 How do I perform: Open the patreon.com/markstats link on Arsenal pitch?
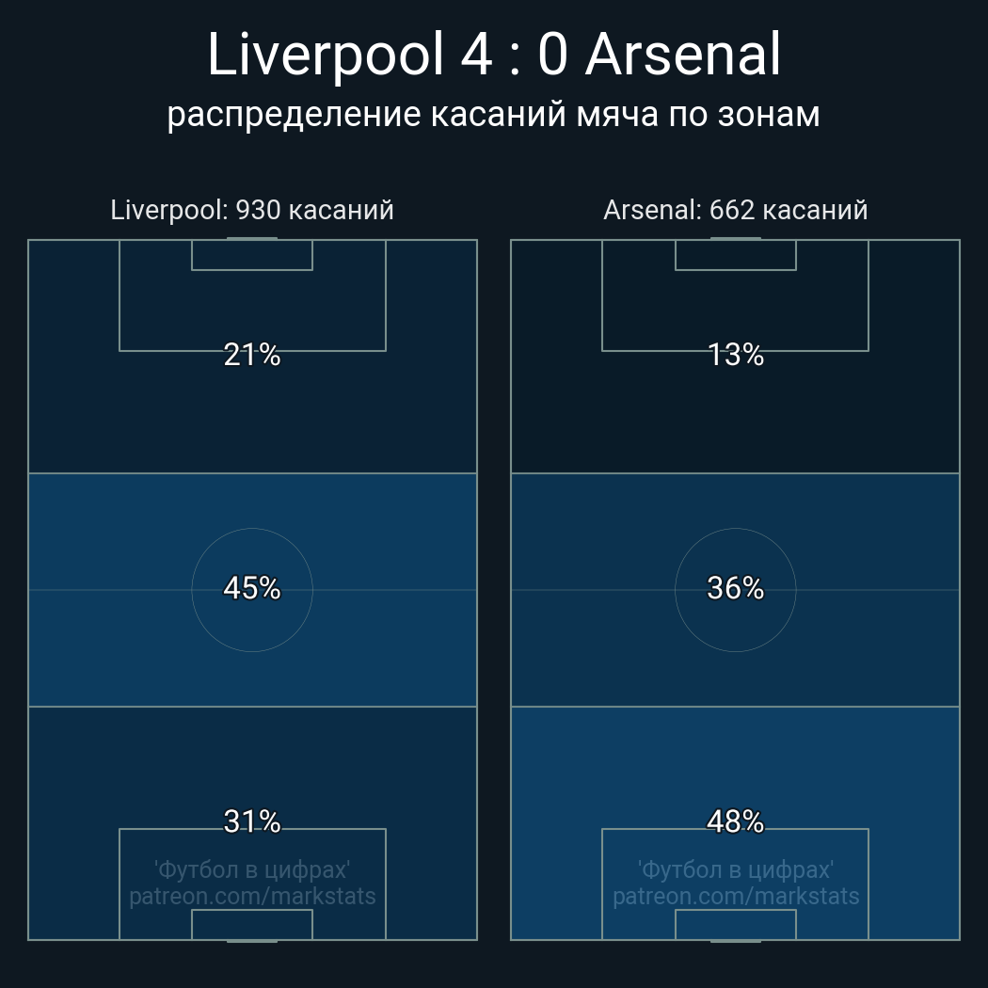point(736,897)
